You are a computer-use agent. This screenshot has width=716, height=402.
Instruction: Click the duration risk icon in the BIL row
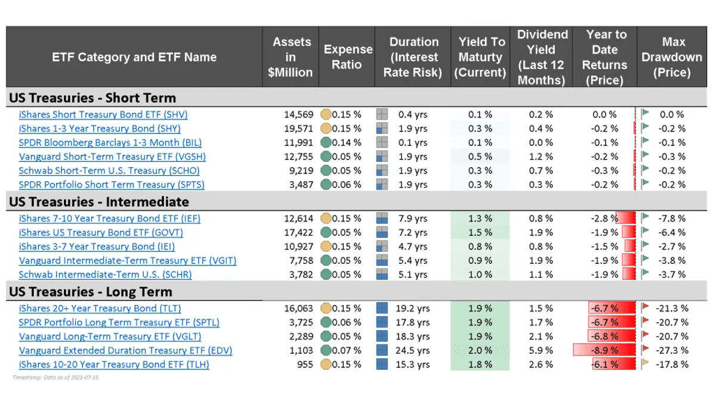point(381,142)
